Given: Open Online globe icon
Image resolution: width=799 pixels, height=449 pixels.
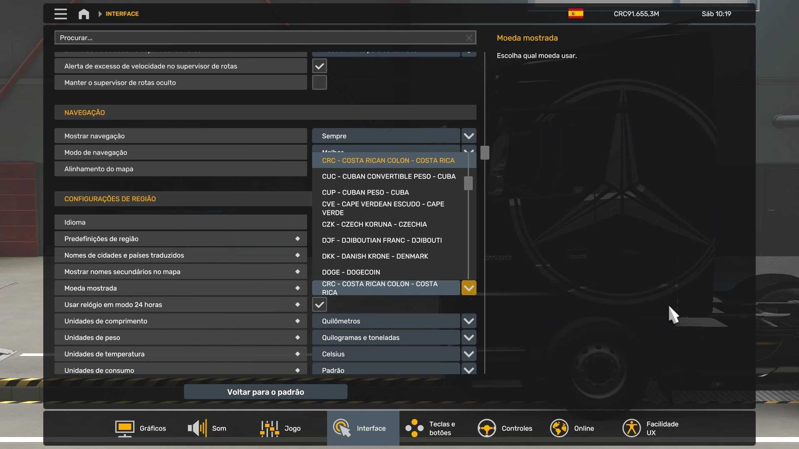Looking at the screenshot, I should (x=559, y=428).
